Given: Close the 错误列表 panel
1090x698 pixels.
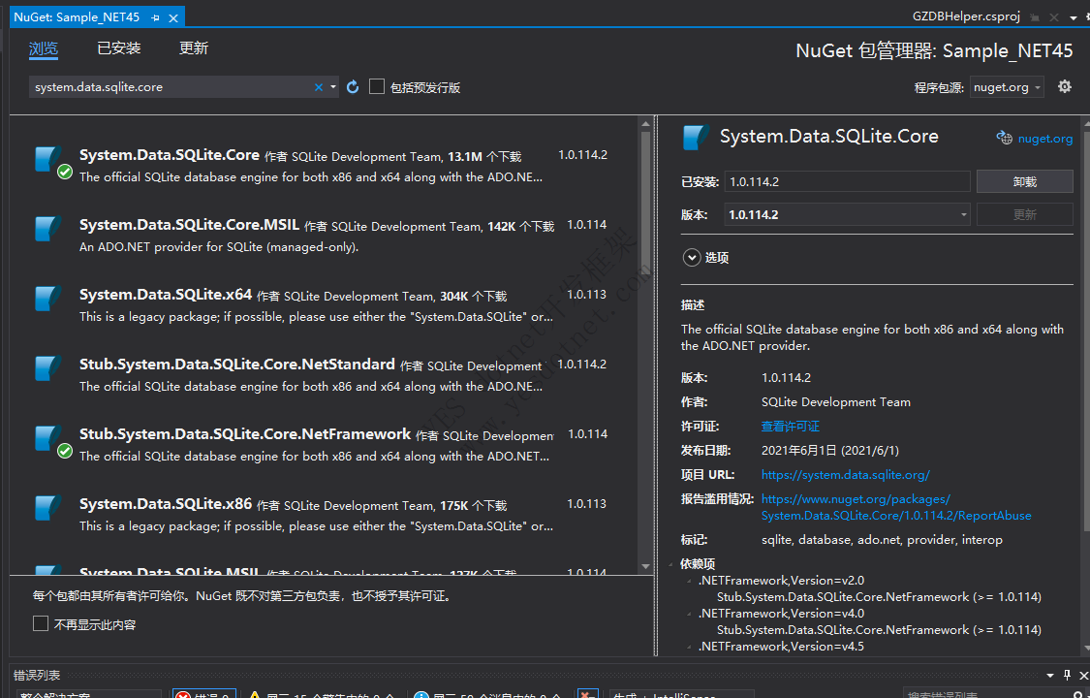Looking at the screenshot, I should point(1083,675).
